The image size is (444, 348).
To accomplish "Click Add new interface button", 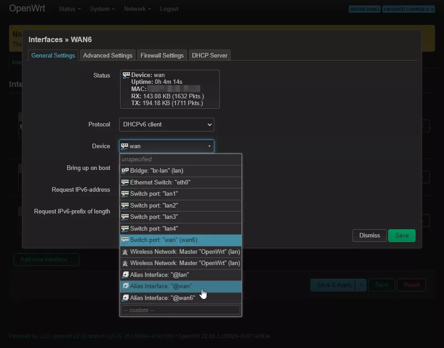I will pyautogui.click(x=46, y=260).
